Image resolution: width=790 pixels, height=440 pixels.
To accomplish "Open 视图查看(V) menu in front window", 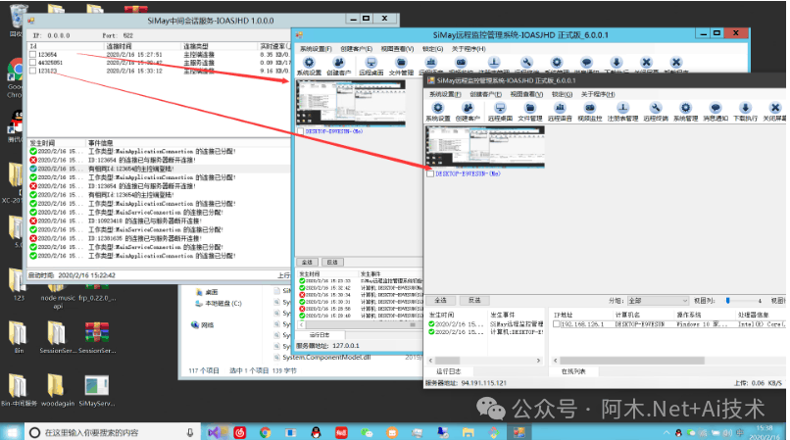I will 526,94.
